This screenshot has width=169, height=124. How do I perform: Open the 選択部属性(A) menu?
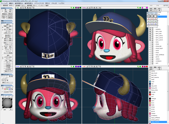19,3
